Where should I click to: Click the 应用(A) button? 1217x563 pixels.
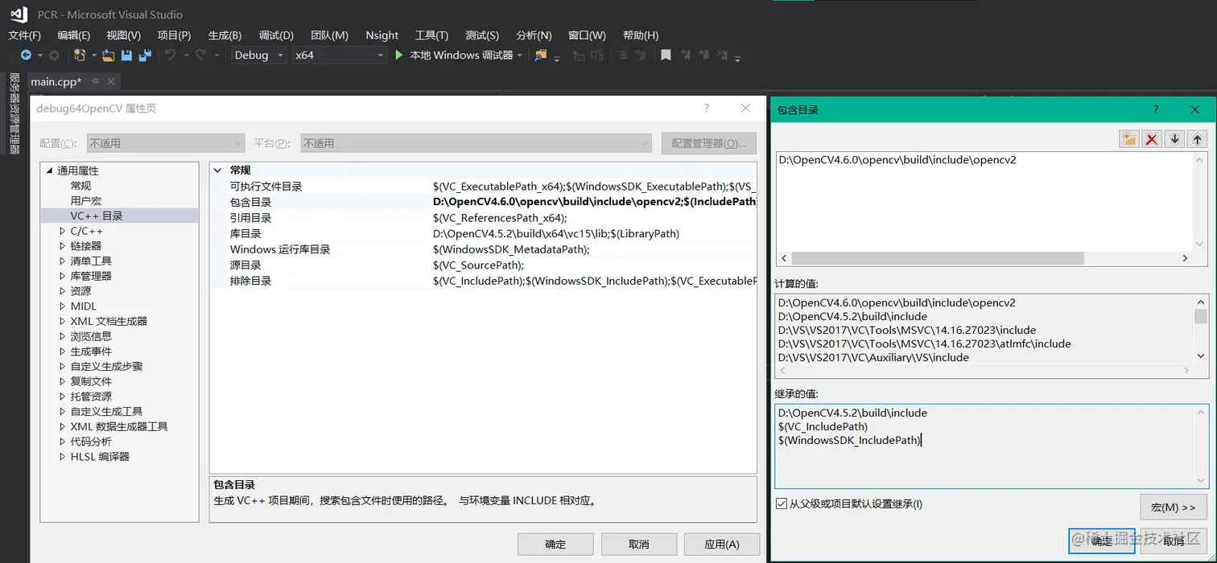721,544
